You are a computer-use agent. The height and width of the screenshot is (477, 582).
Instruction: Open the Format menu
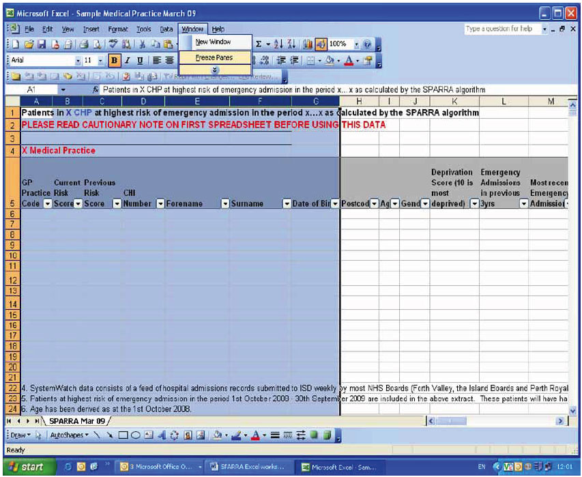(117, 29)
